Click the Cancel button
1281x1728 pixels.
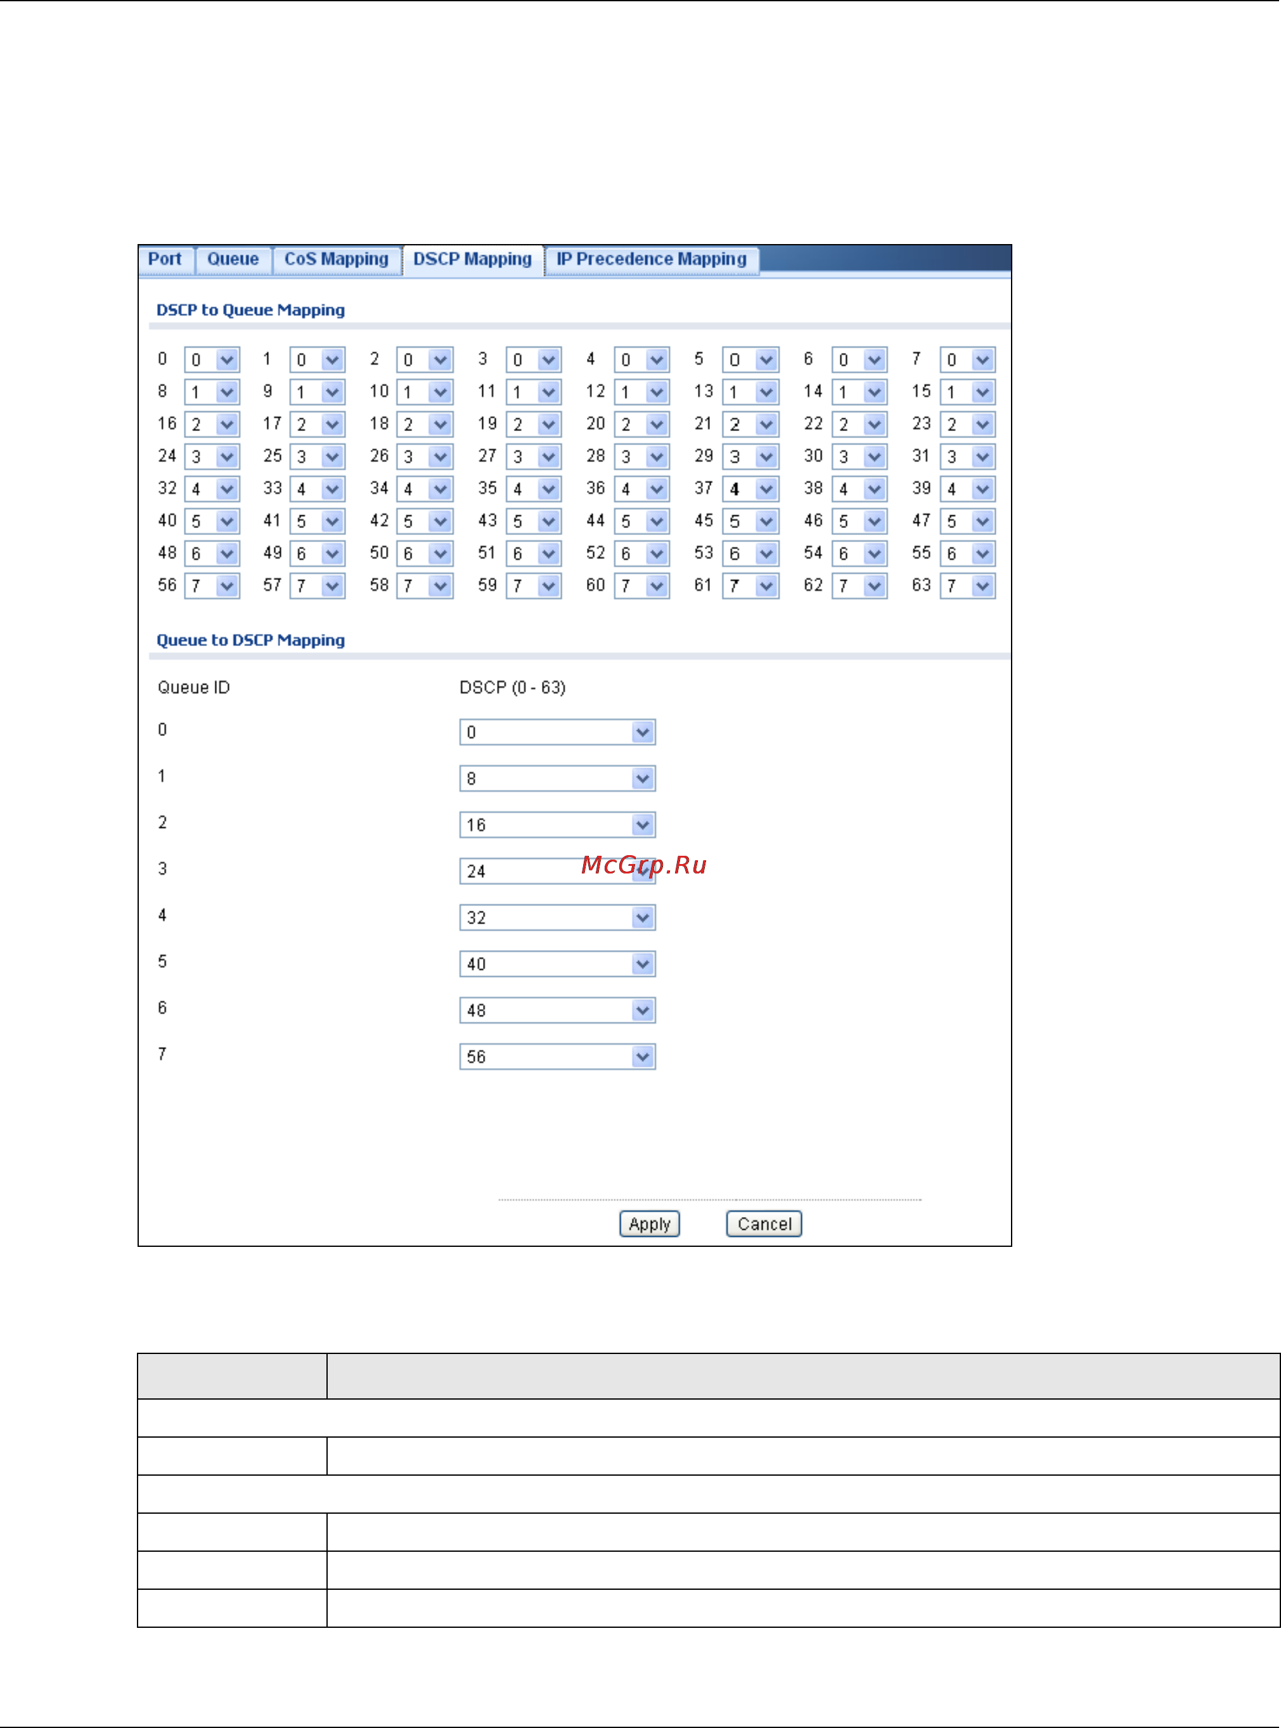[x=764, y=1224]
